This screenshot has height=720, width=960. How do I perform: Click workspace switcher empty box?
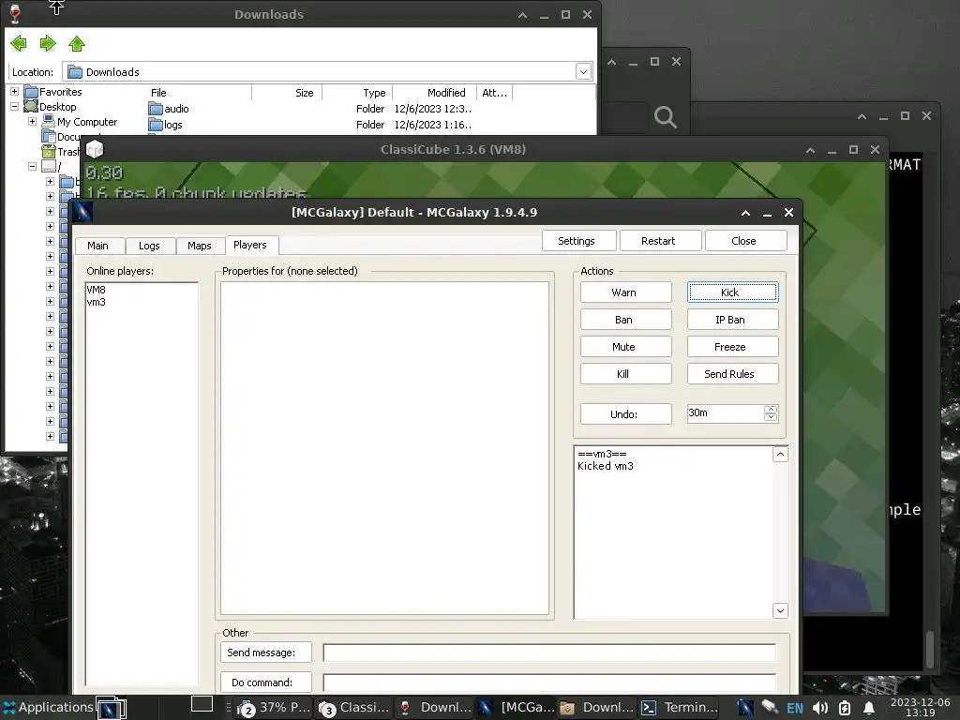click(202, 704)
